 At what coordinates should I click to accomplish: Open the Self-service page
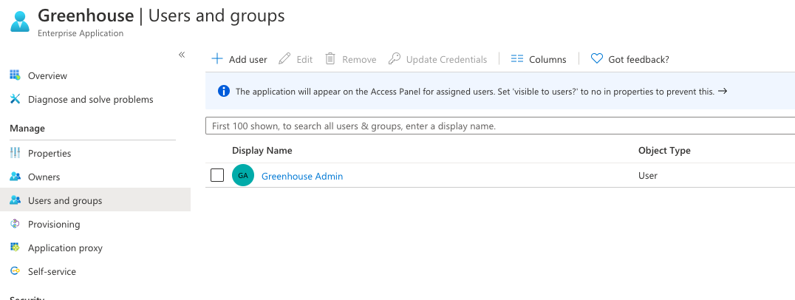pyautogui.click(x=52, y=272)
